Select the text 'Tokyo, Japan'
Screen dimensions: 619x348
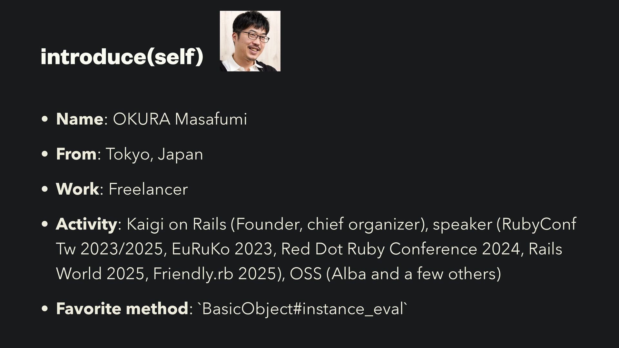(154, 154)
